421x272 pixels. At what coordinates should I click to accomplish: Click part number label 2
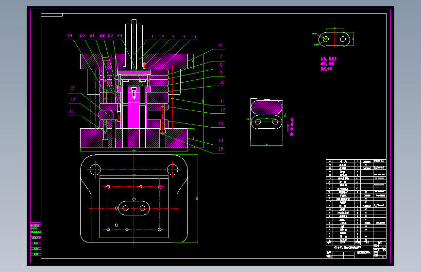pyautogui.click(x=163, y=37)
